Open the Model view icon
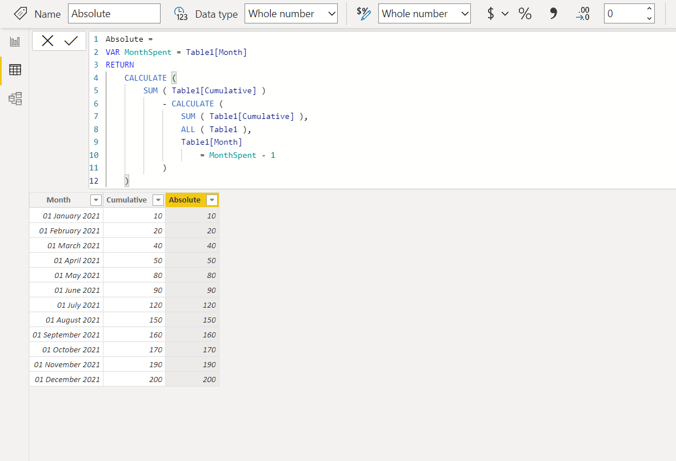This screenshot has width=676, height=461. pos(15,99)
